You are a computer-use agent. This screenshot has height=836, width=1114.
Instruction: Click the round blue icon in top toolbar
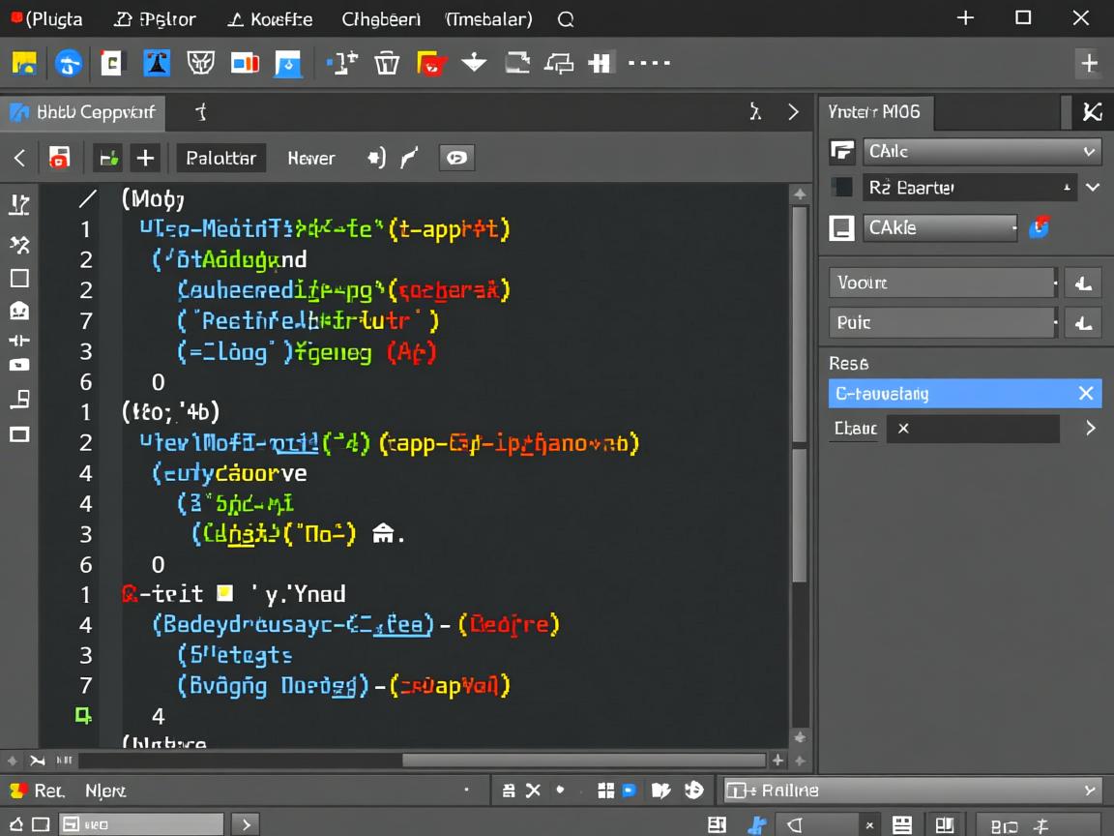pyautogui.click(x=68, y=64)
